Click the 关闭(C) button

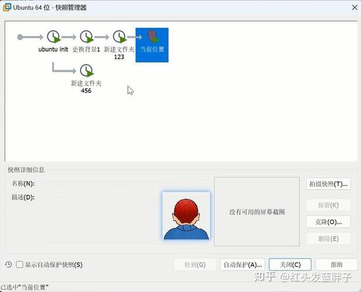pyautogui.click(x=290, y=265)
